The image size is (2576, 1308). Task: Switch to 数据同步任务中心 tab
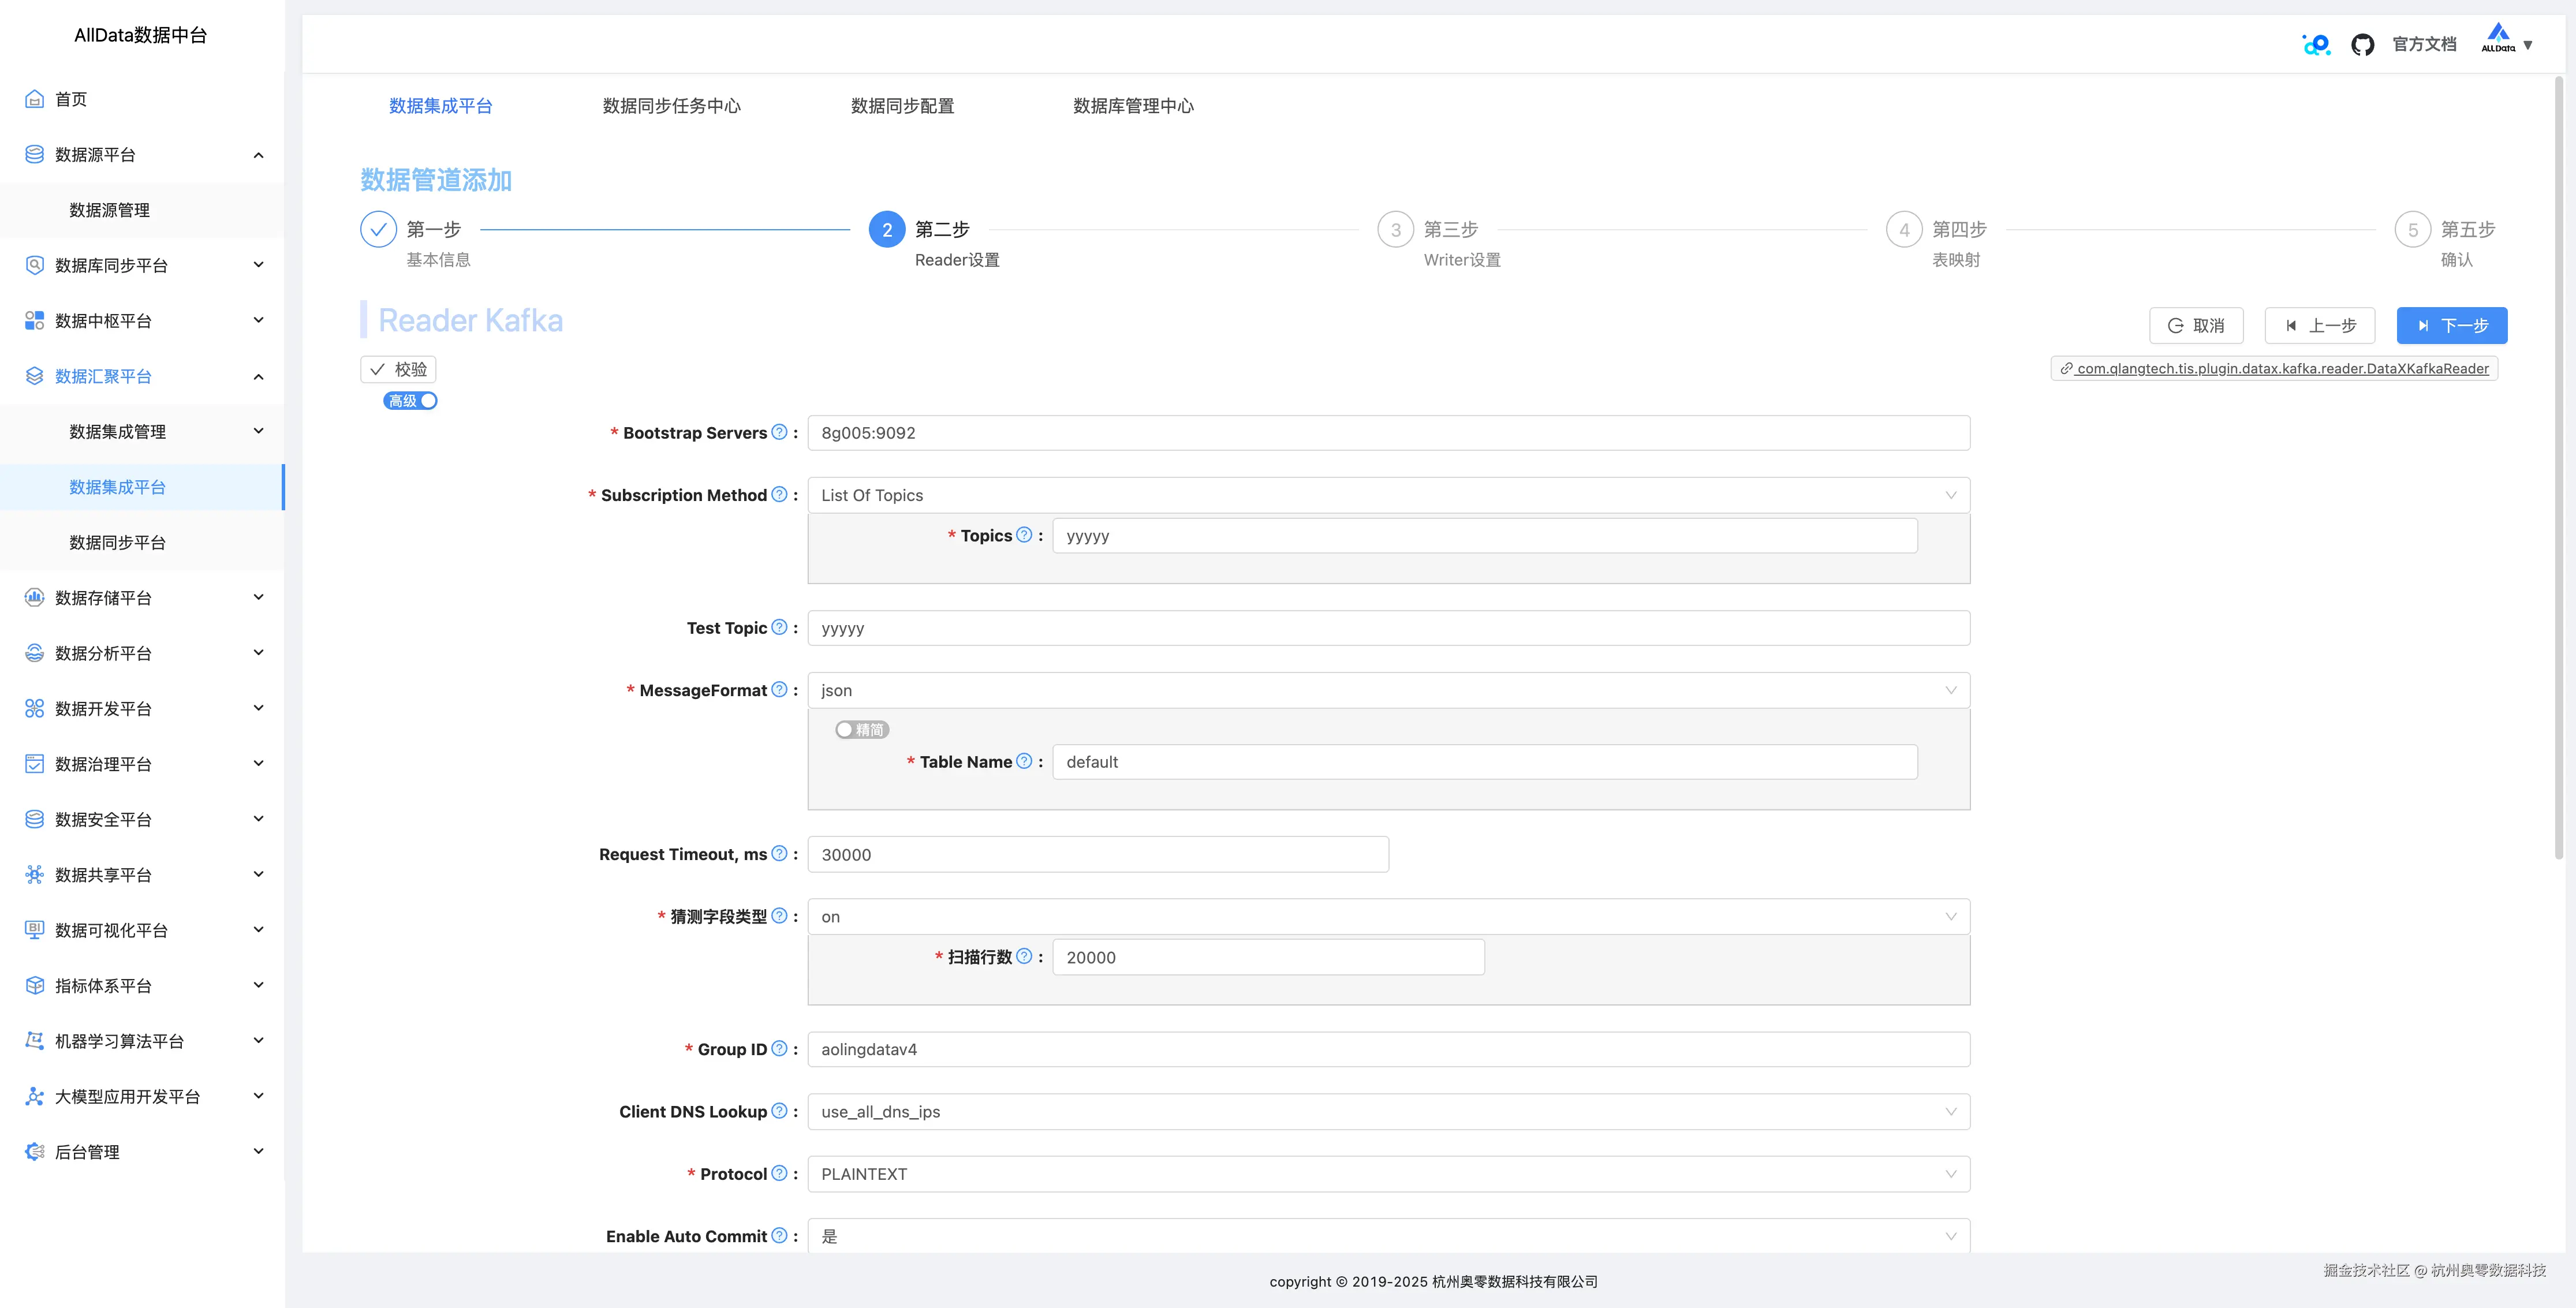671,106
